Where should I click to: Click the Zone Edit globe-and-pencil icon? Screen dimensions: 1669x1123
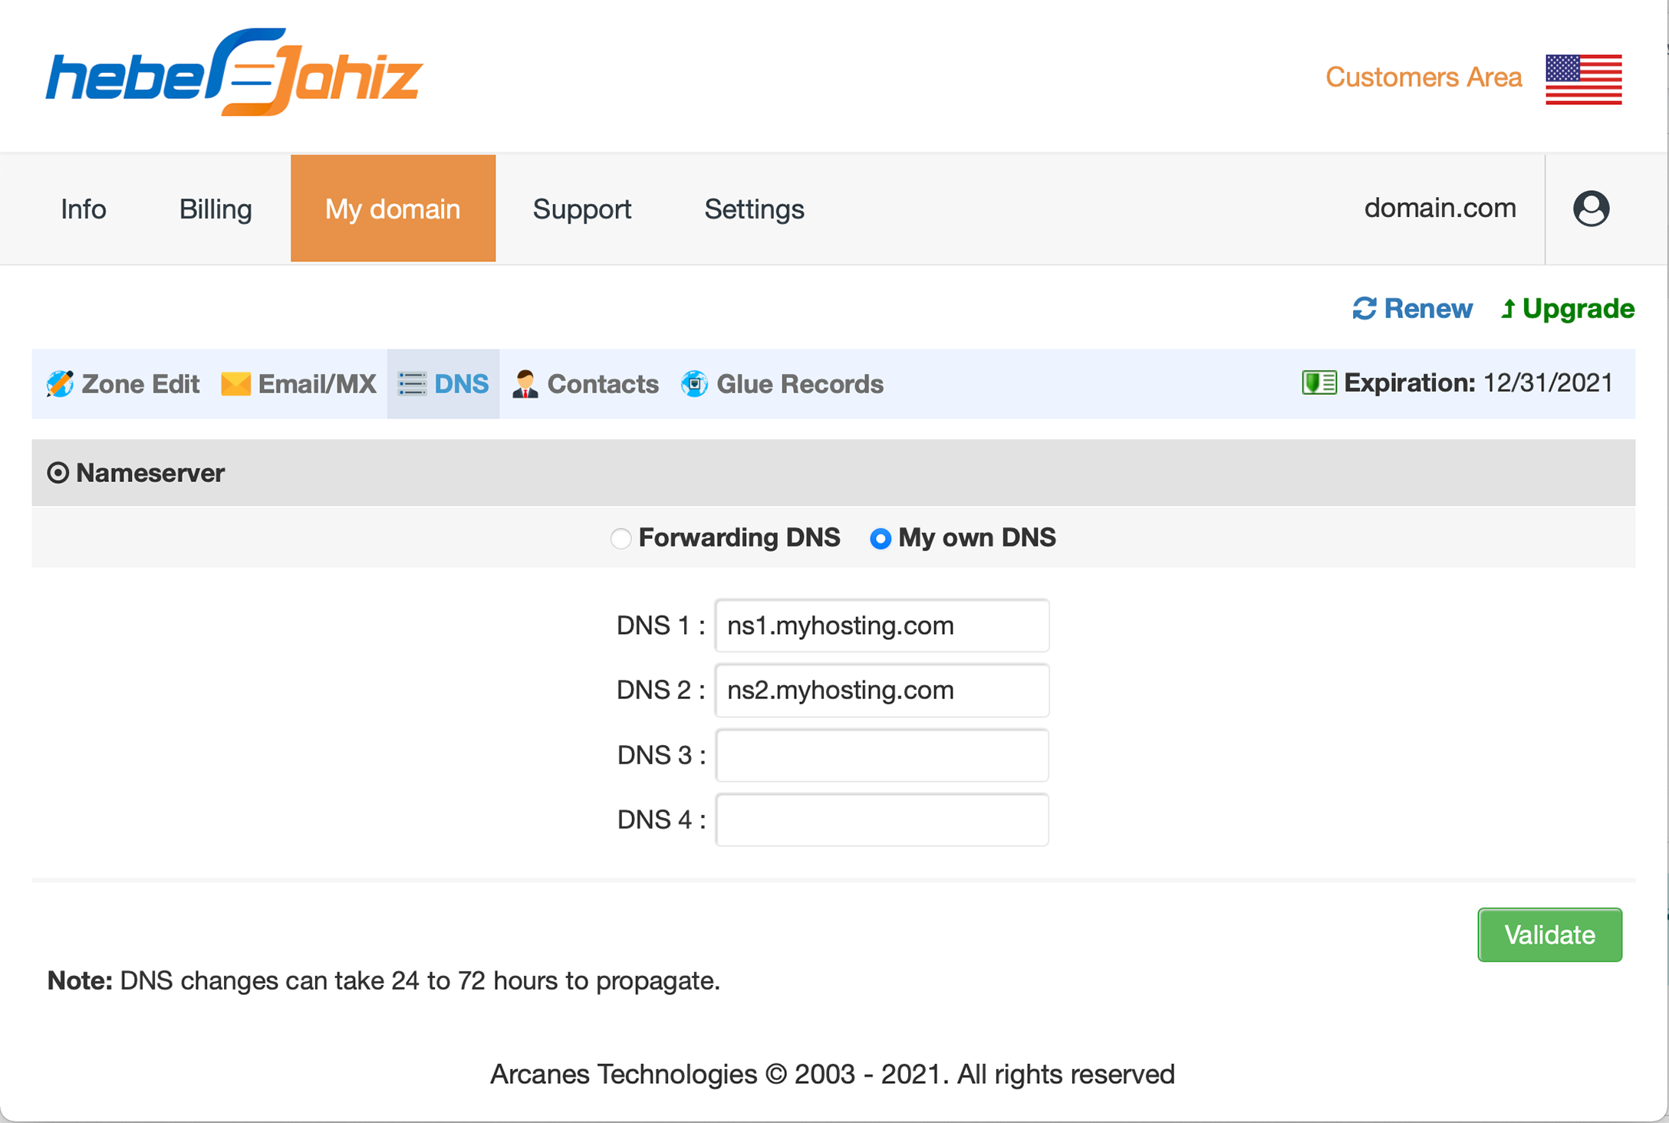coord(60,384)
